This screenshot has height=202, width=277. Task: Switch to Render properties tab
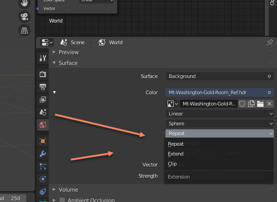pyautogui.click(x=43, y=74)
